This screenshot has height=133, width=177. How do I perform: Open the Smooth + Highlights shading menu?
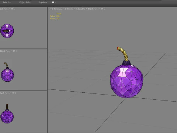coord(76,9)
